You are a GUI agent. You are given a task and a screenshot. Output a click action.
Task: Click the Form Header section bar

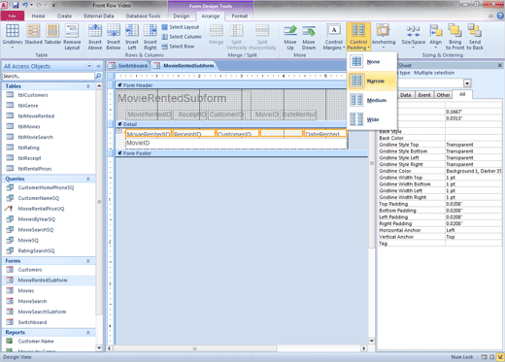(231, 85)
